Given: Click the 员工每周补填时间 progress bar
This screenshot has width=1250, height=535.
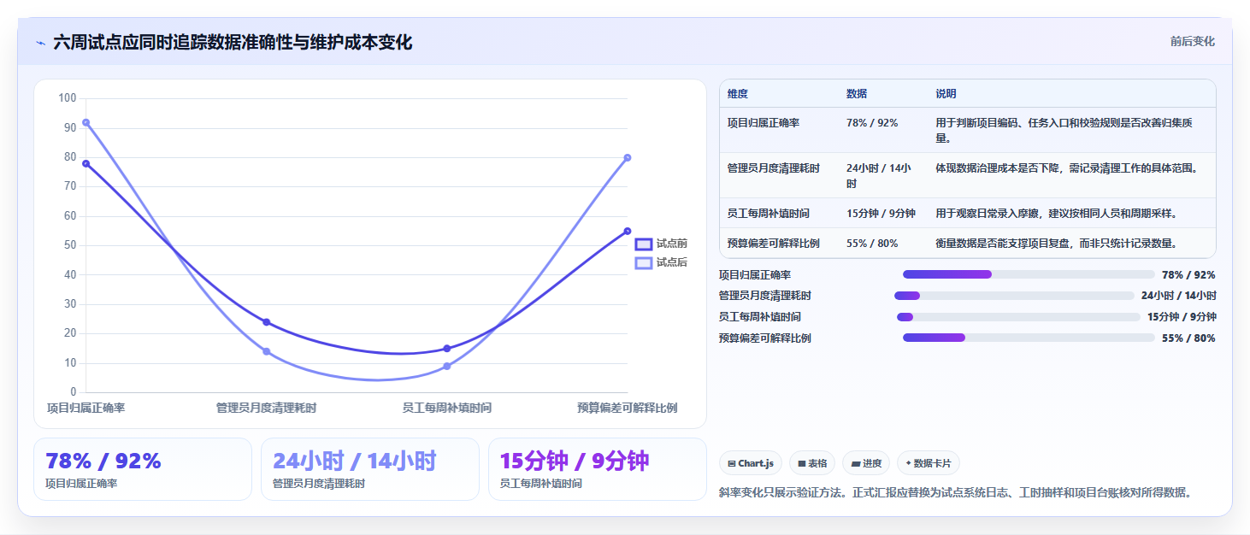Looking at the screenshot, I should coord(1018,317).
